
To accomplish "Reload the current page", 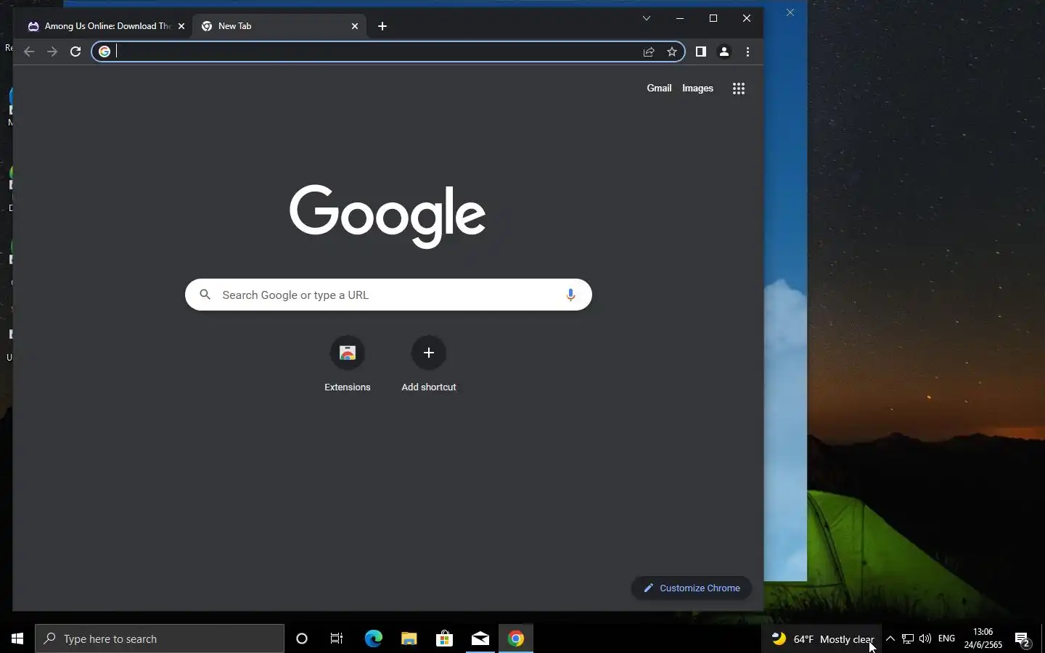I will point(75,52).
